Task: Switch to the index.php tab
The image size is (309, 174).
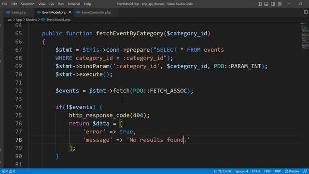Action: click(19, 12)
